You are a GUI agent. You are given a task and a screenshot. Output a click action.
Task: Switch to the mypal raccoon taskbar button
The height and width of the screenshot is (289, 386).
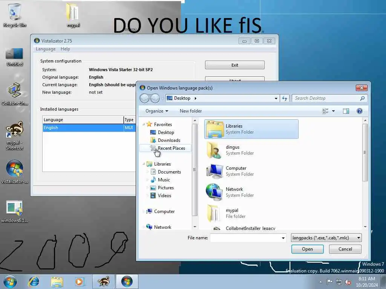coord(103,281)
